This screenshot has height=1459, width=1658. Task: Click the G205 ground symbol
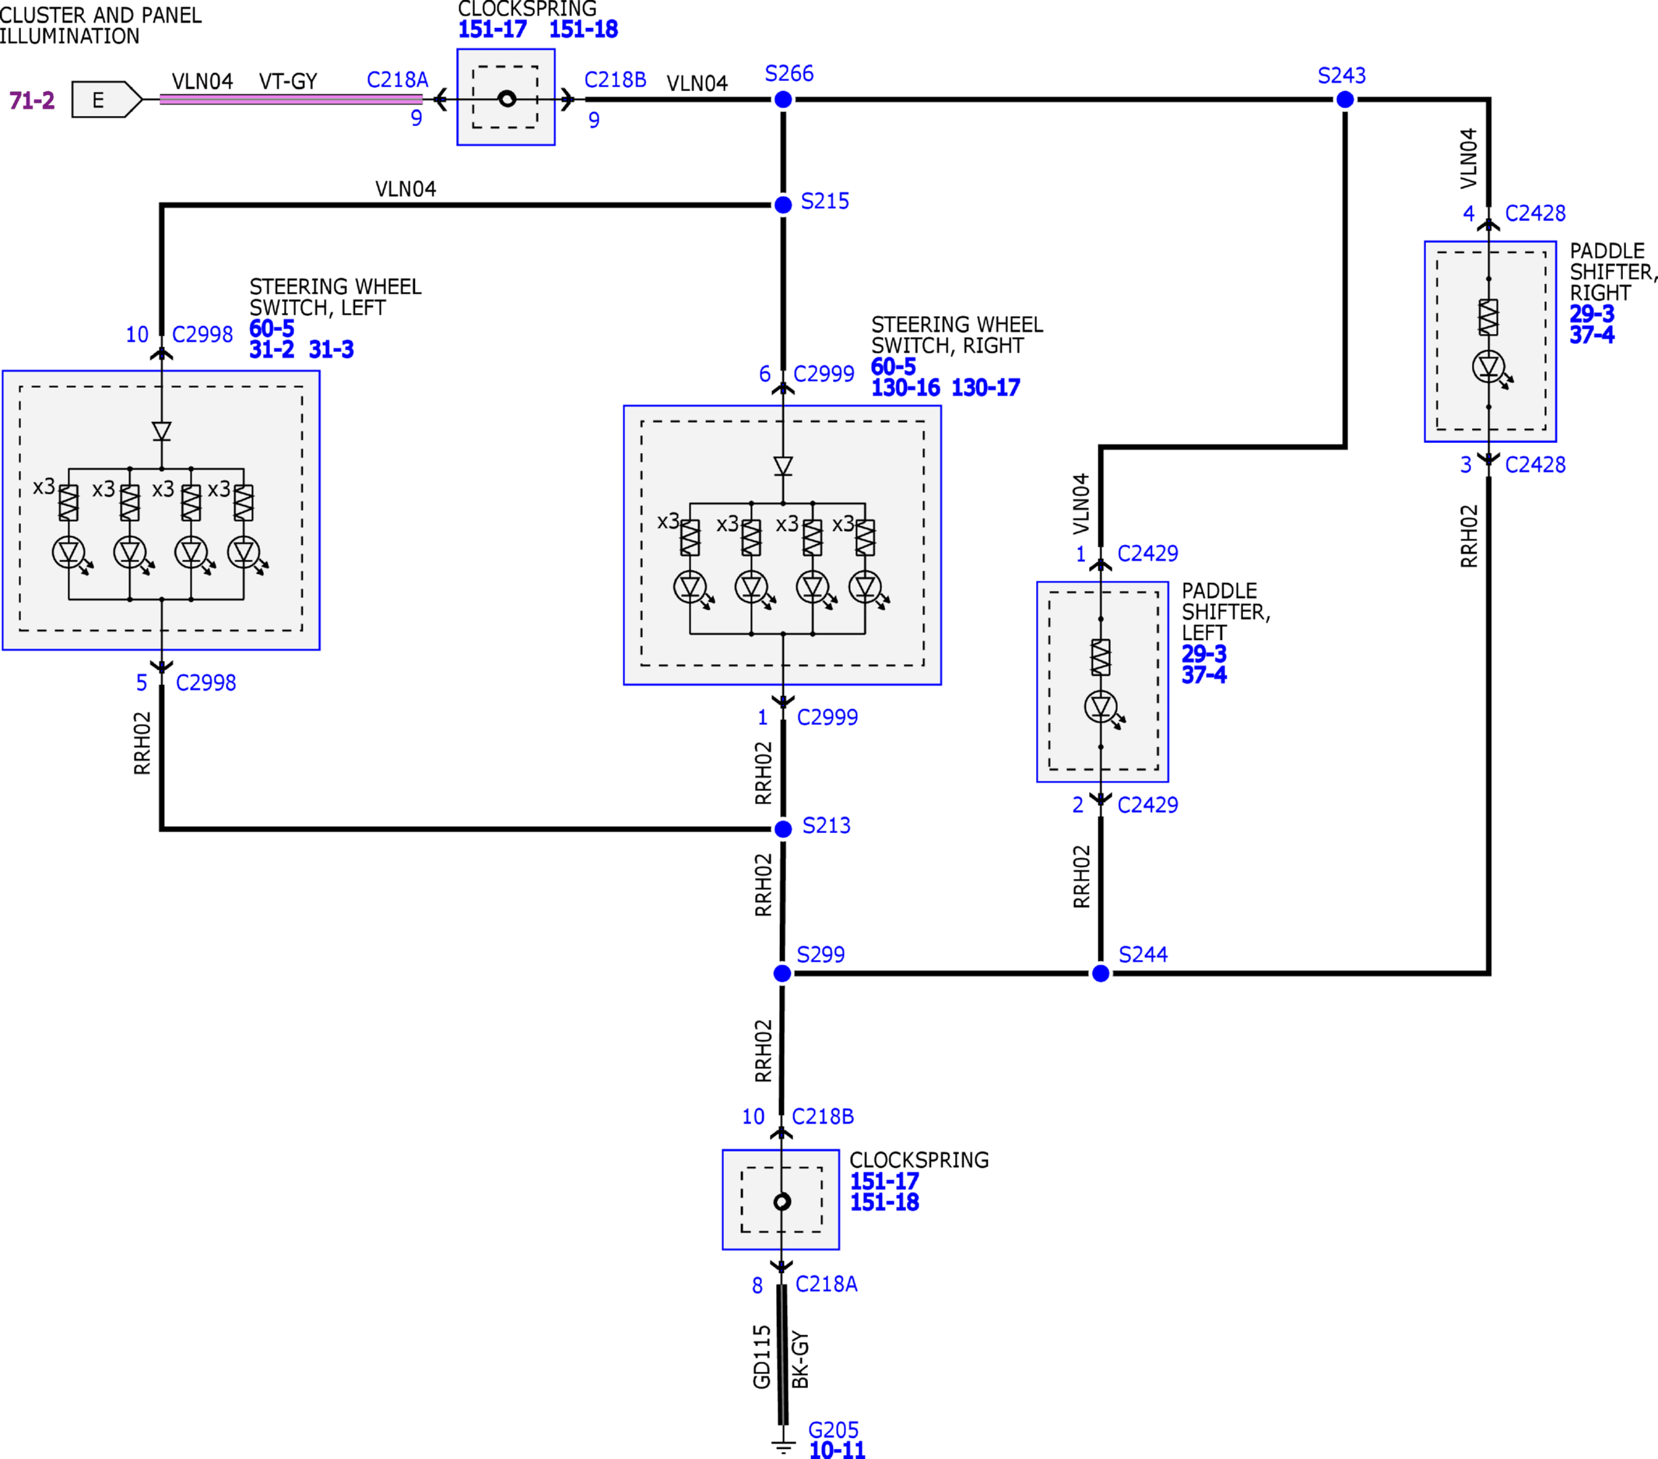coord(783,1446)
